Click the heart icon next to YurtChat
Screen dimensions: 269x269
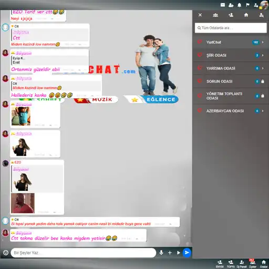(200, 42)
